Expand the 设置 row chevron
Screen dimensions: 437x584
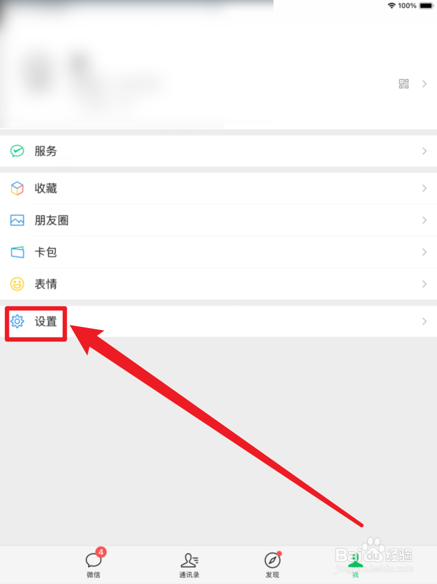coord(425,321)
